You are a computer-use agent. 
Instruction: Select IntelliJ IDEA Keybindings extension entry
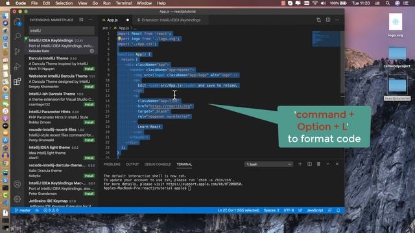[61, 45]
